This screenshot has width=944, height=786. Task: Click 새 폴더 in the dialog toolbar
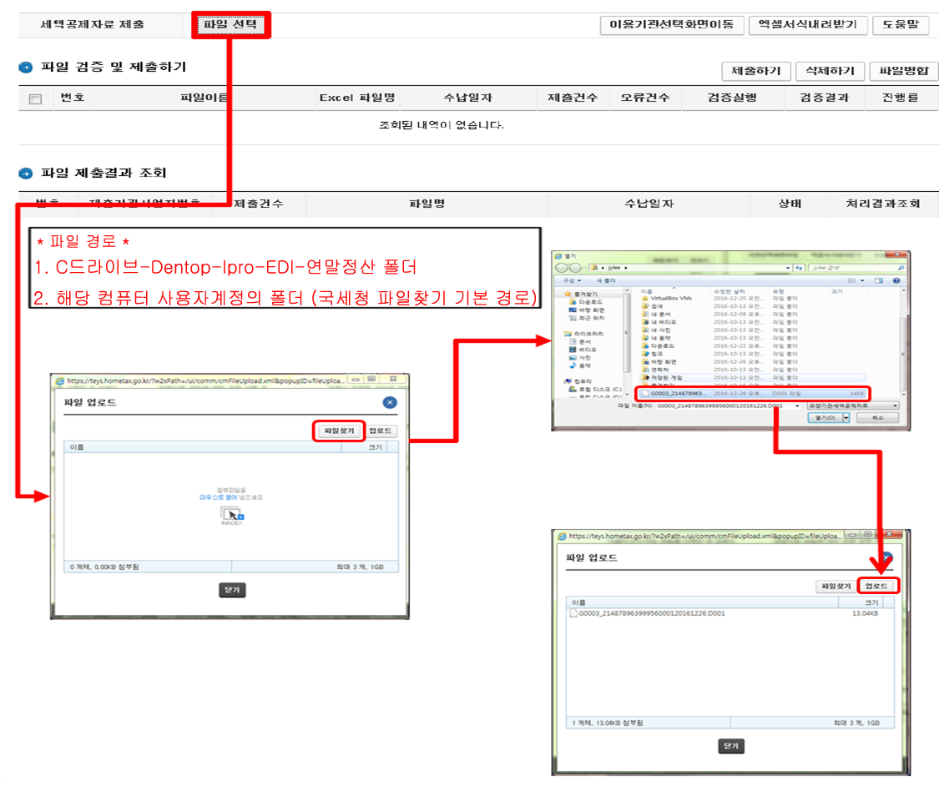[606, 280]
